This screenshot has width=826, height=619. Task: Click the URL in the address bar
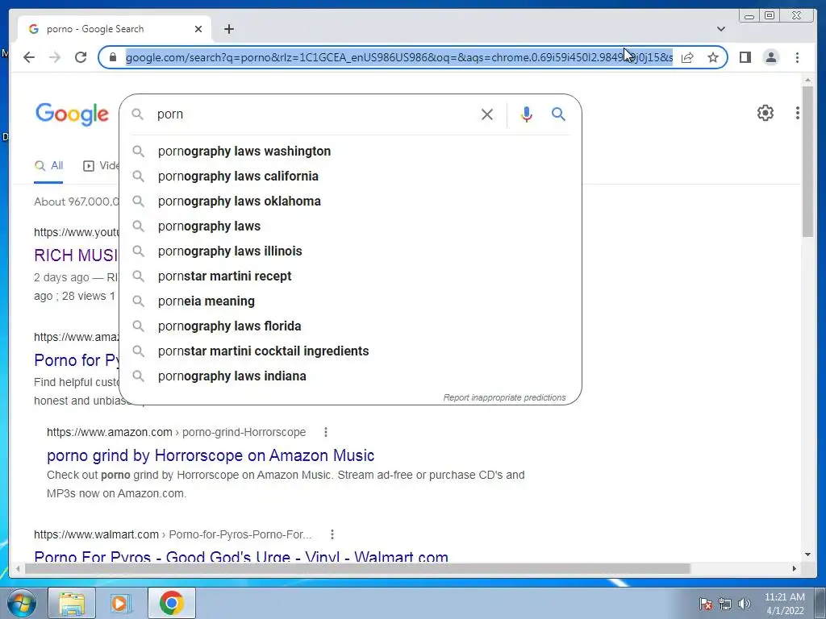pyautogui.click(x=398, y=57)
